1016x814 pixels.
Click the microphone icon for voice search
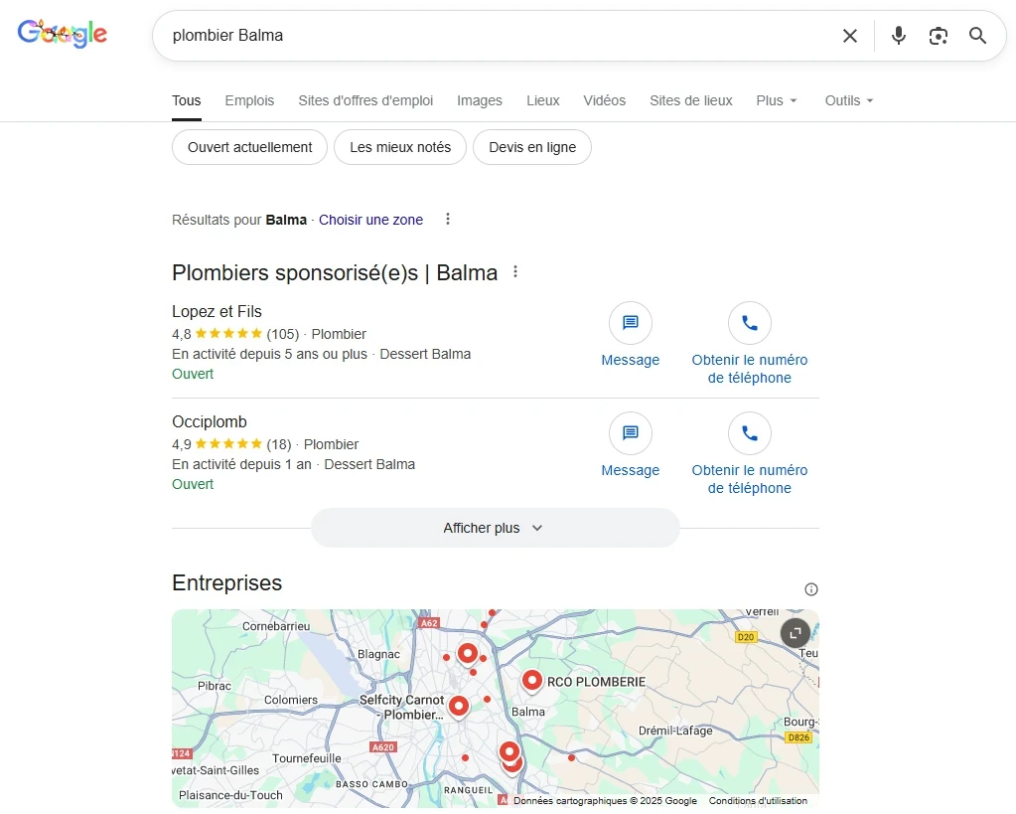898,35
